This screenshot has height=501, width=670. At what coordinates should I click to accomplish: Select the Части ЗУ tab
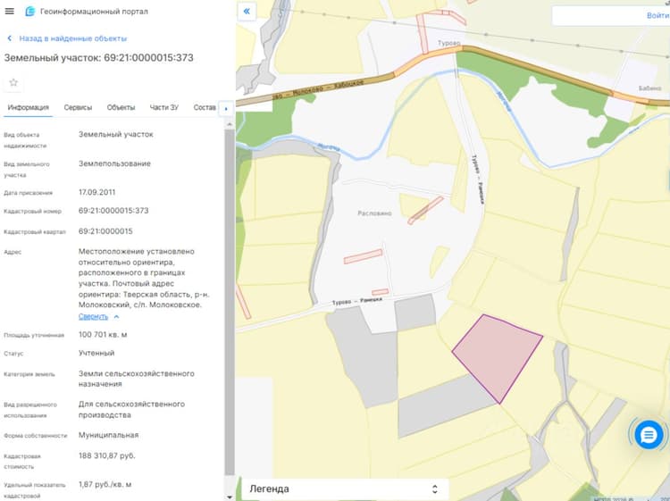click(x=164, y=107)
